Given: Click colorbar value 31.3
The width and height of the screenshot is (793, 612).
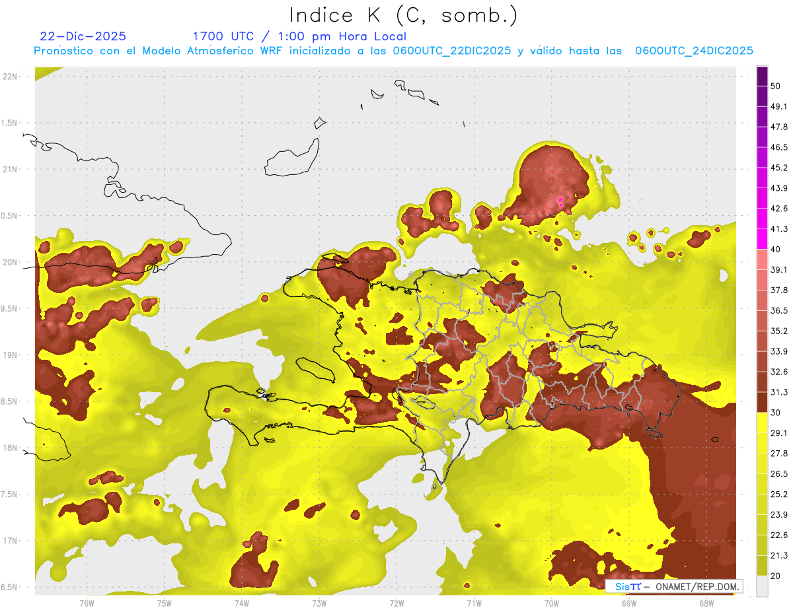Looking at the screenshot, I should pos(779,392).
